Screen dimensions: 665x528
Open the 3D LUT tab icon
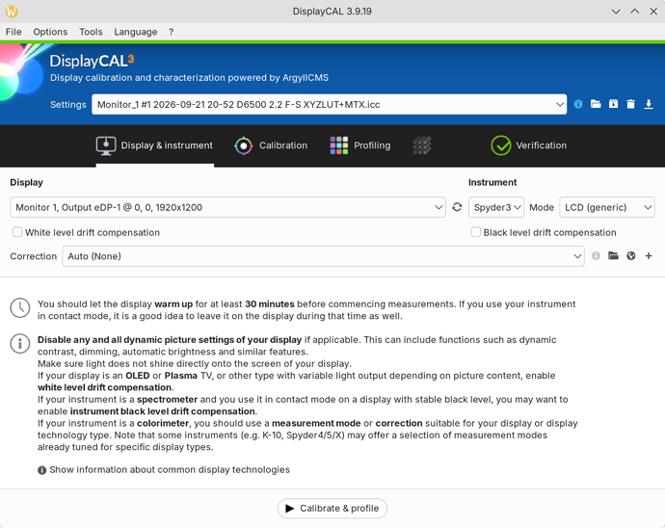[x=421, y=145]
